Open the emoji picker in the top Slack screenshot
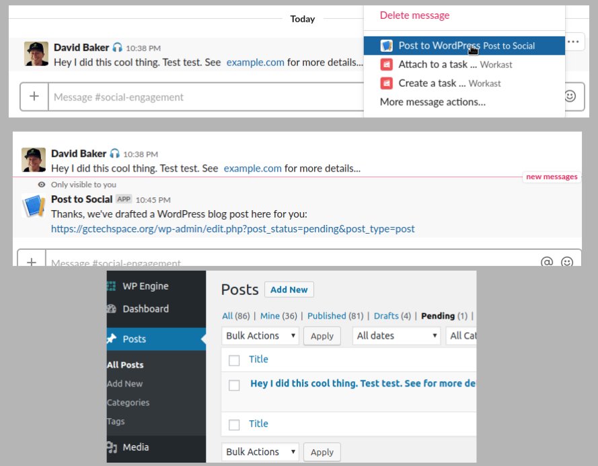The image size is (598, 466). click(x=570, y=96)
